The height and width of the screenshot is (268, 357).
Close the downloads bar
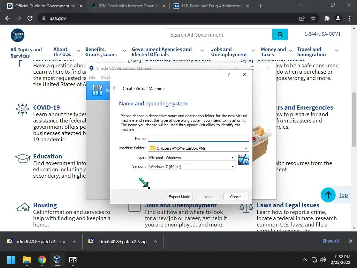point(351,241)
